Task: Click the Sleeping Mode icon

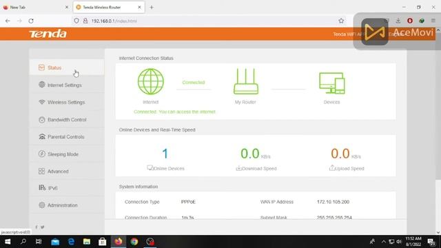Action: point(41,154)
